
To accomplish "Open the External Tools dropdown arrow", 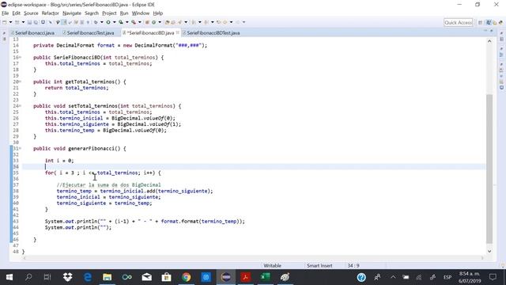I will [x=139, y=22].
